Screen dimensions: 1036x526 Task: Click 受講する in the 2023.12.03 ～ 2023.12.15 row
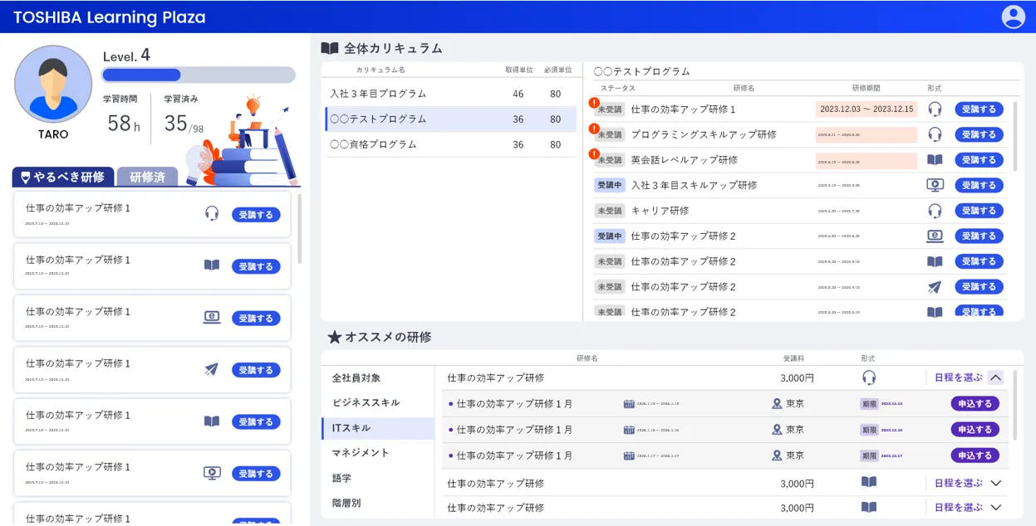[x=979, y=109]
